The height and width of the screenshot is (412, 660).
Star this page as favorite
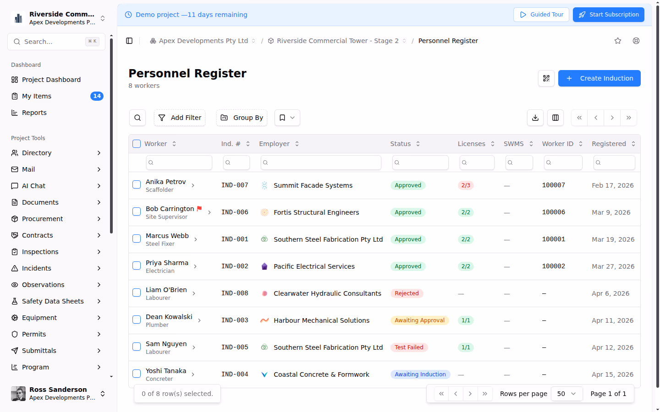tap(617, 41)
